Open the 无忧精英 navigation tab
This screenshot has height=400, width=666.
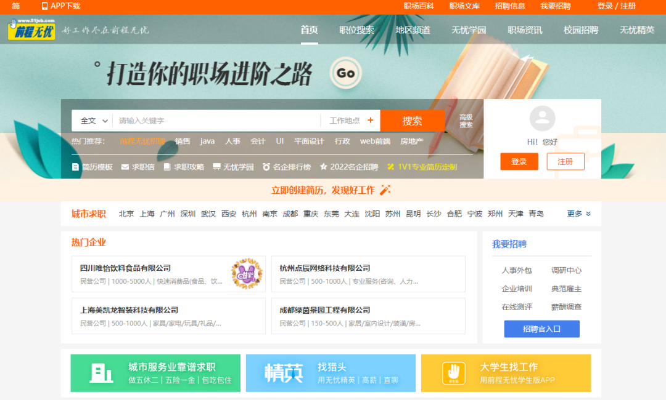(x=637, y=30)
